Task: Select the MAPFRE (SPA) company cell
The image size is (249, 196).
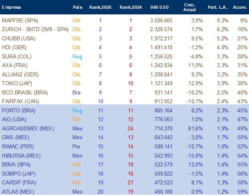Action: click(20, 21)
